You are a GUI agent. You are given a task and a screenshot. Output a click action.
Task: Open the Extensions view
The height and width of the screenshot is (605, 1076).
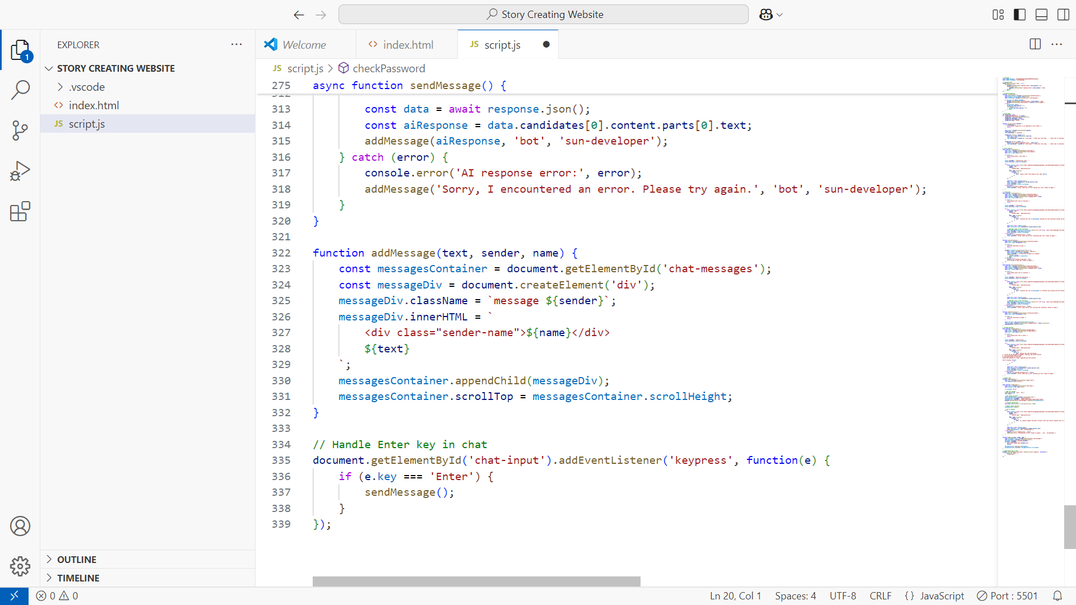pyautogui.click(x=20, y=211)
